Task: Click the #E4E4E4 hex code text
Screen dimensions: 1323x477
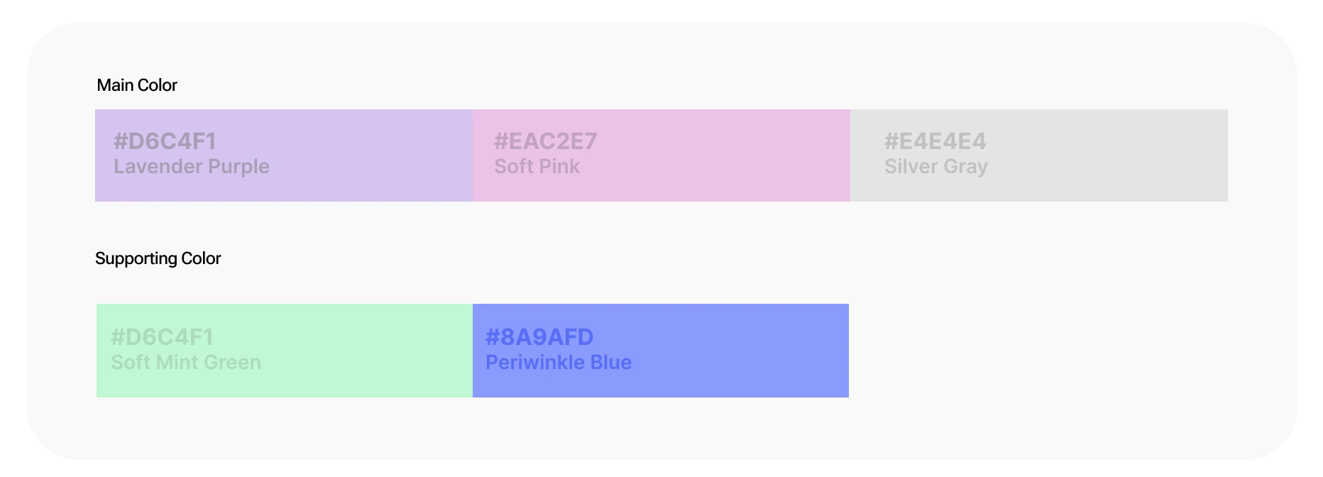Action: click(x=935, y=141)
